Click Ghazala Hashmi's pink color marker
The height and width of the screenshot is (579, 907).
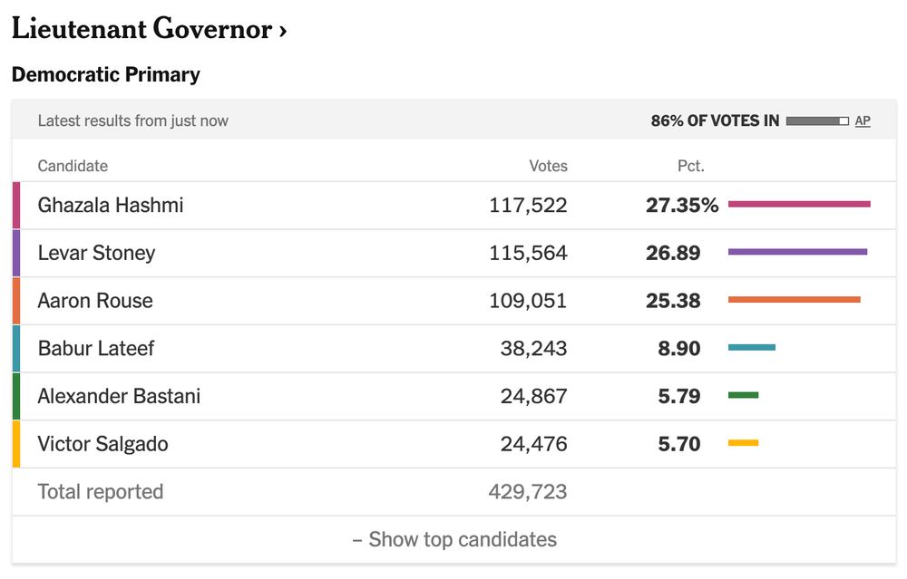click(x=16, y=205)
